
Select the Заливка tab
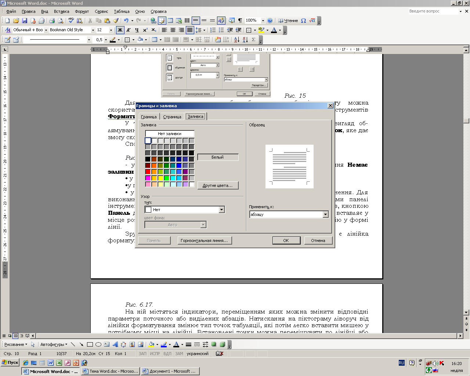(x=195, y=116)
